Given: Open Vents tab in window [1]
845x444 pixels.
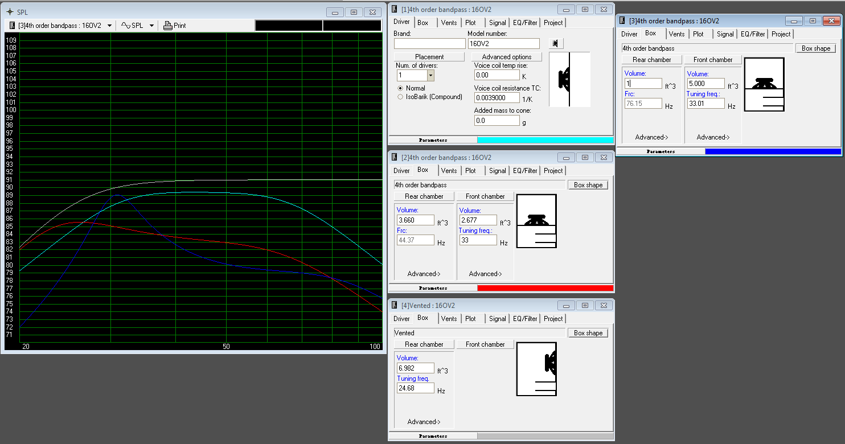Looking at the screenshot, I should (x=449, y=23).
